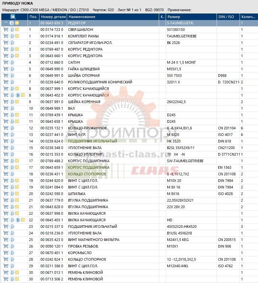Screen dimensions: 258x283
Task: Open info for part 00 0713 506 2
Action: click(12, 279)
